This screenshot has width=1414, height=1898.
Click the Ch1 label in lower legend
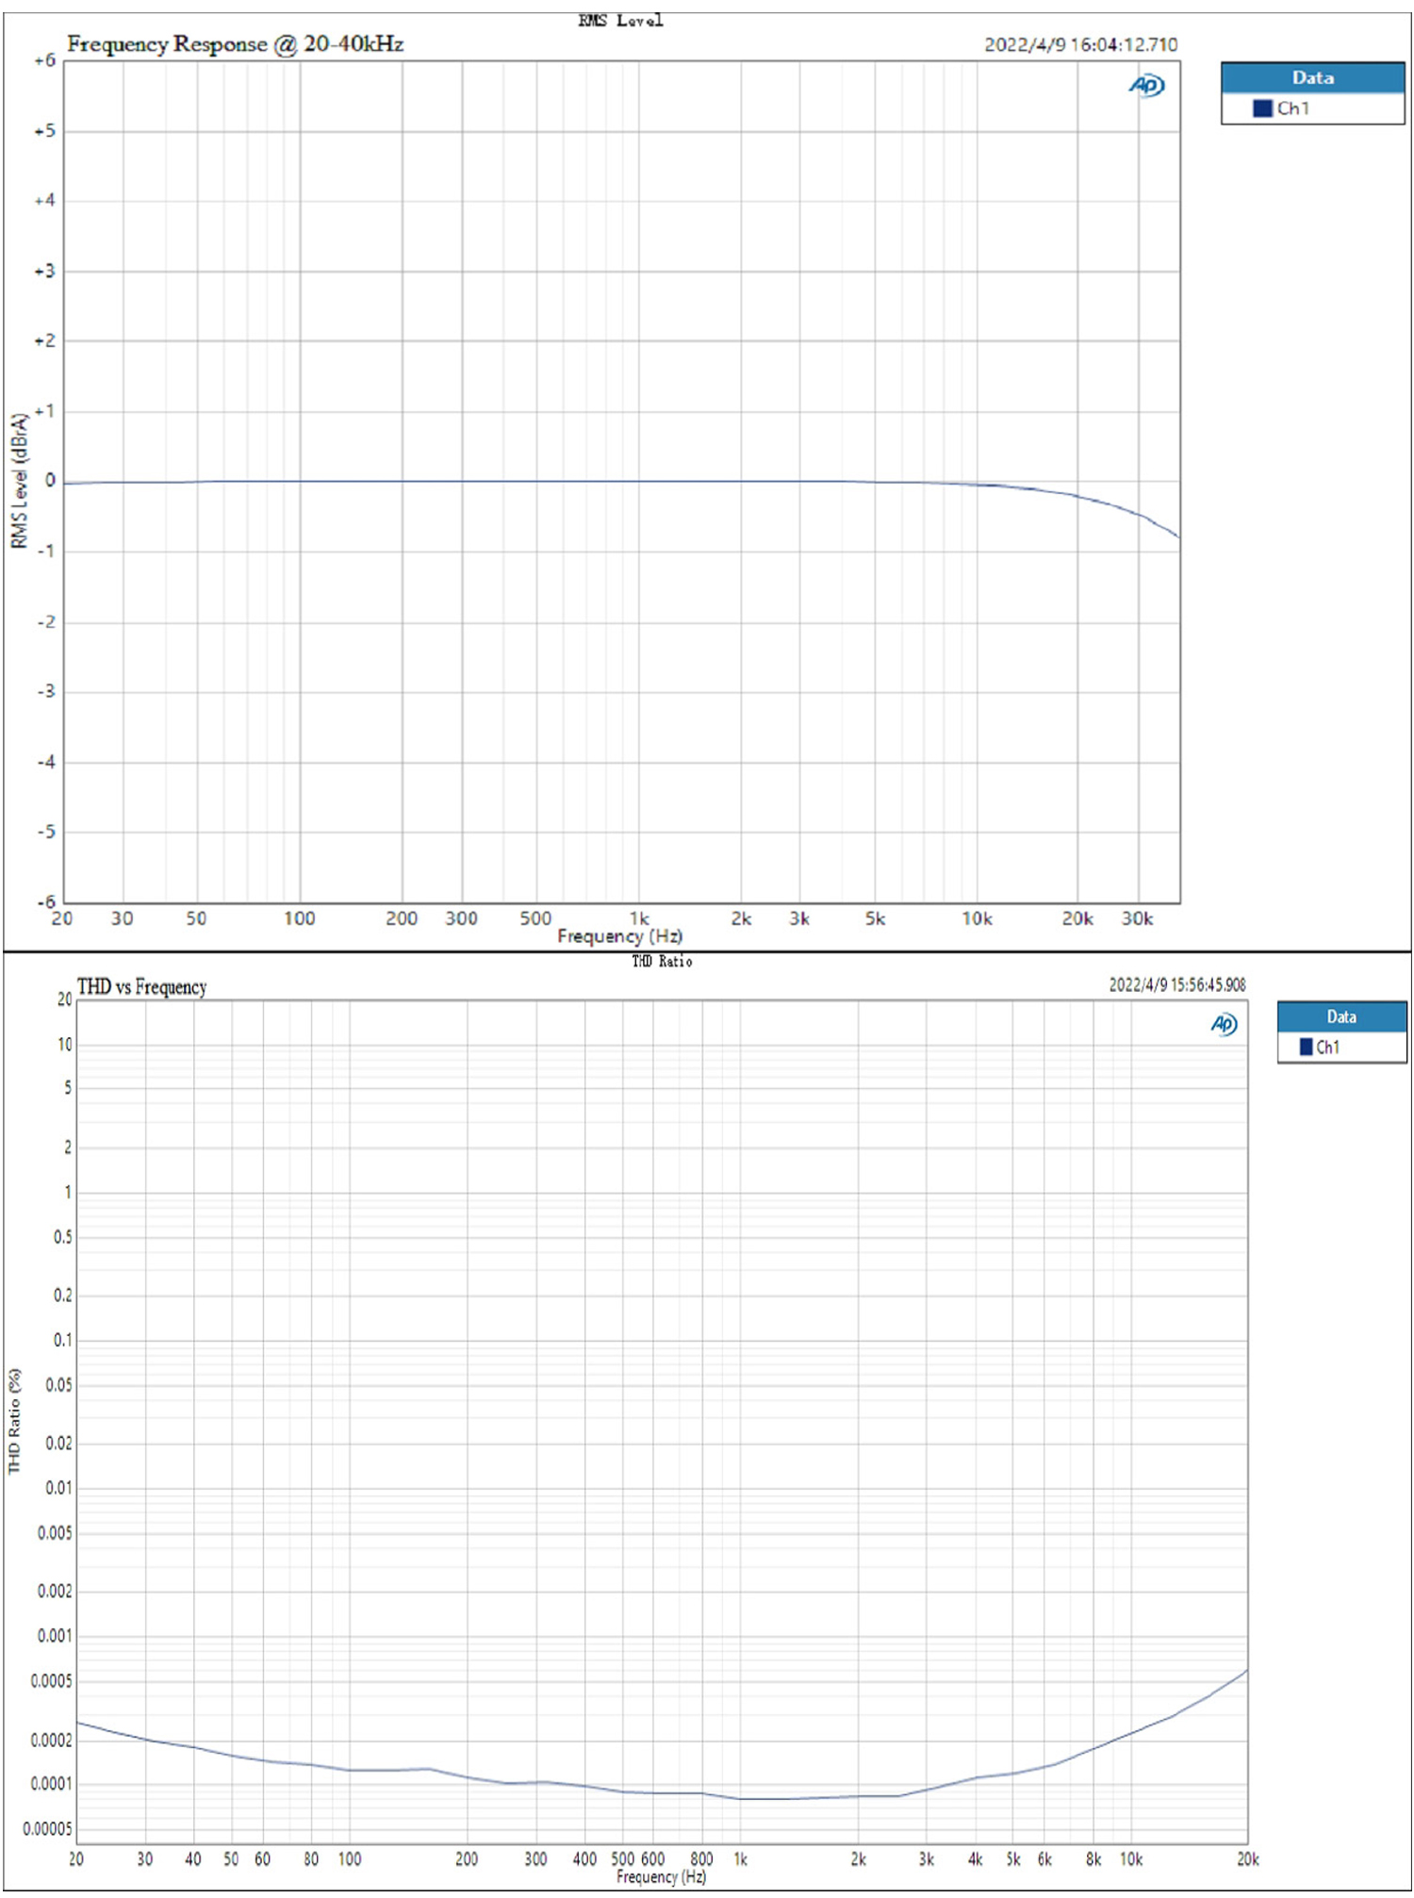1327,1047
